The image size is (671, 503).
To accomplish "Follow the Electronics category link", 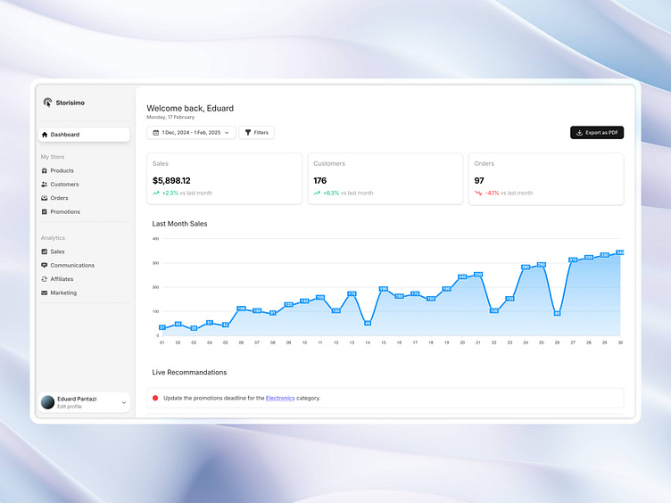I will 280,398.
